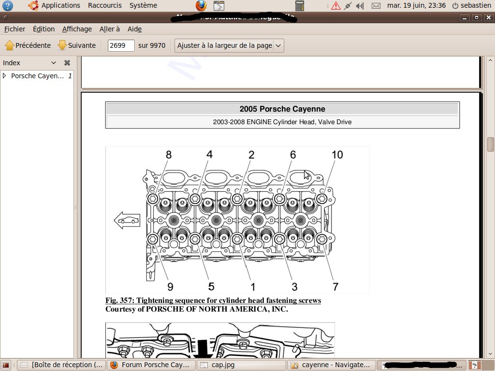
Task: Click '2003-2008 ENGINE Cylinder Head, Valve Drive' text
Action: pyautogui.click(x=282, y=122)
